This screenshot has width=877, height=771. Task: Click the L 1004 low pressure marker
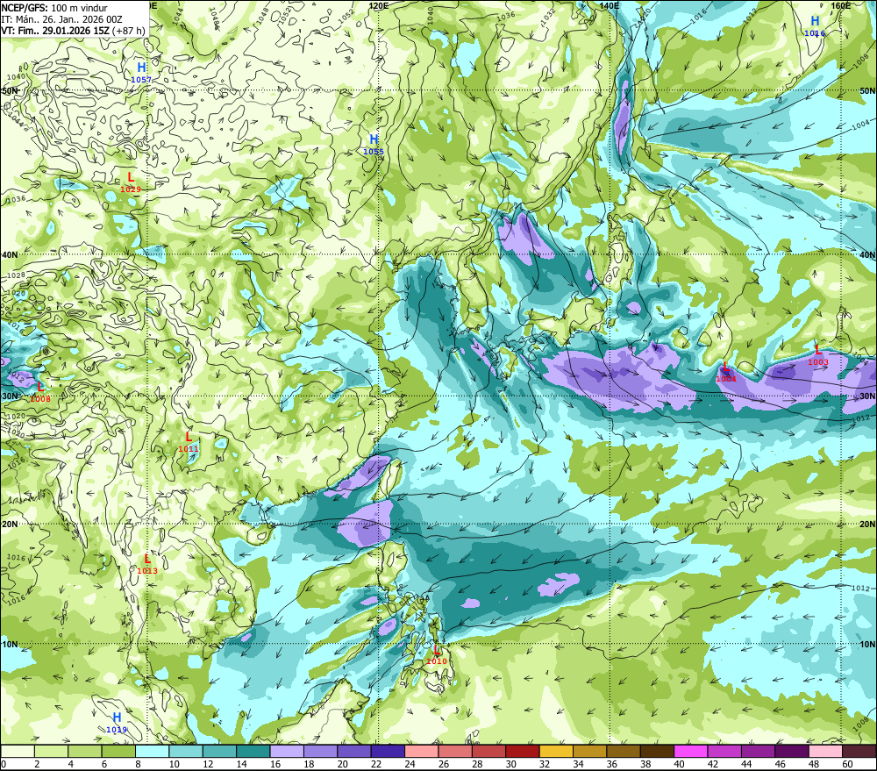(x=726, y=372)
